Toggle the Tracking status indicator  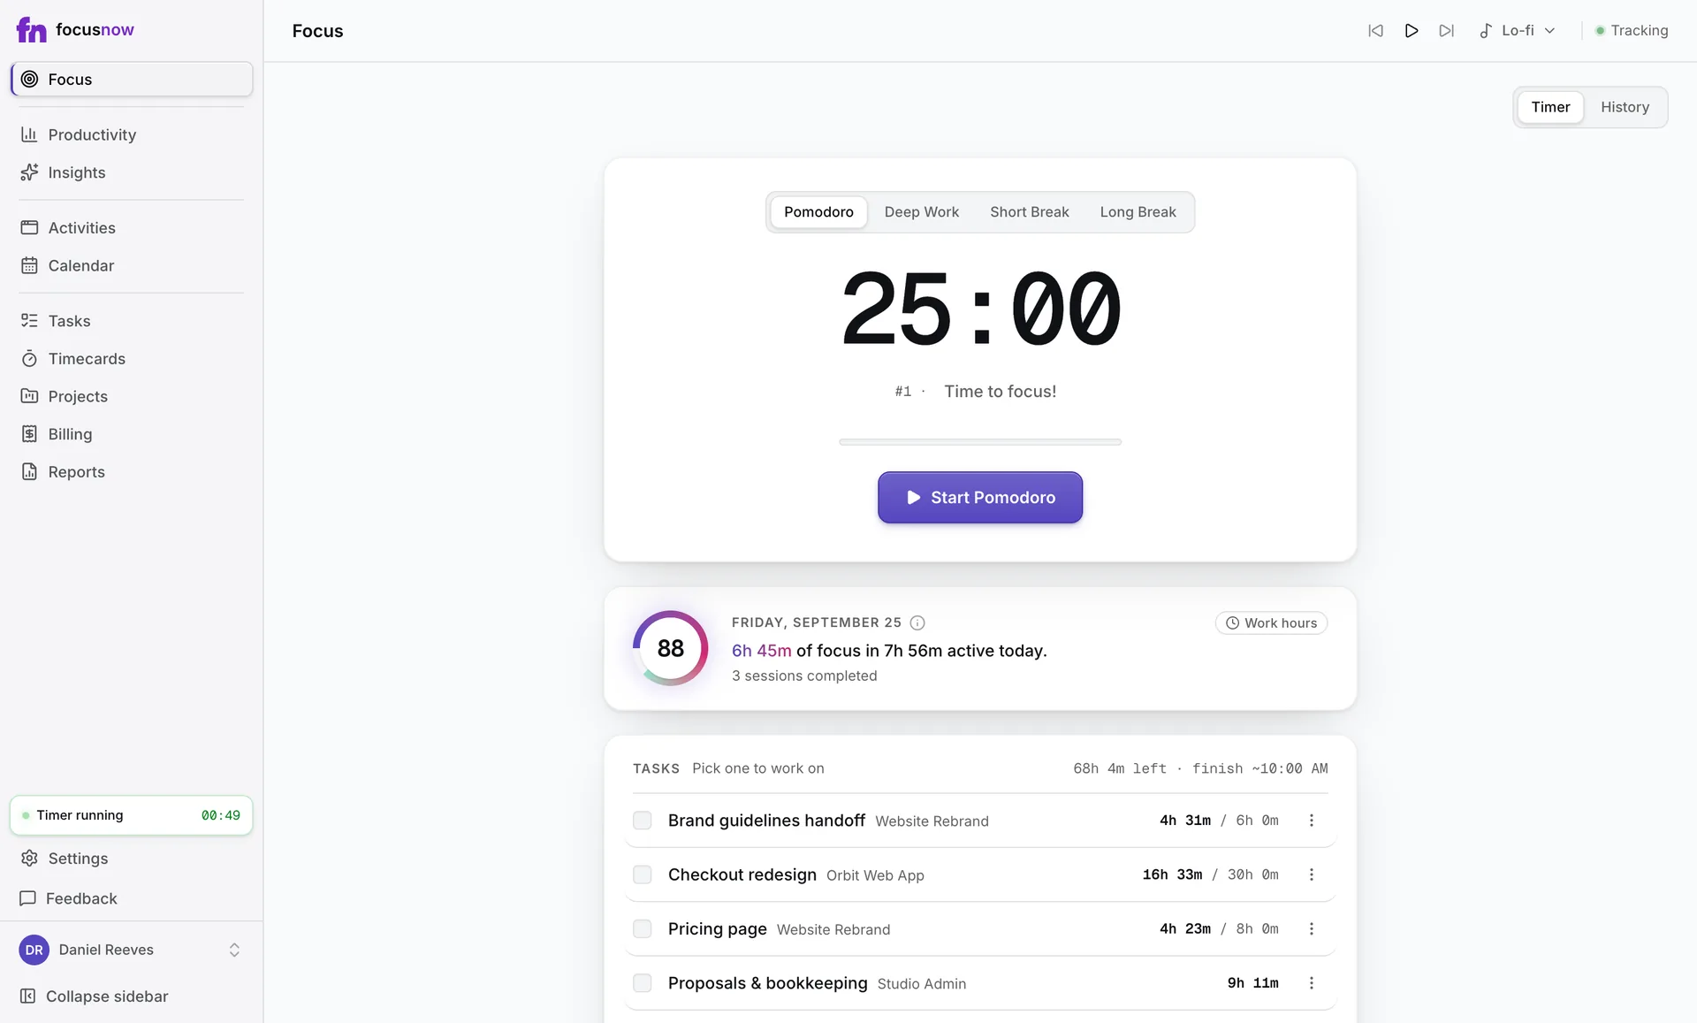tap(1632, 30)
